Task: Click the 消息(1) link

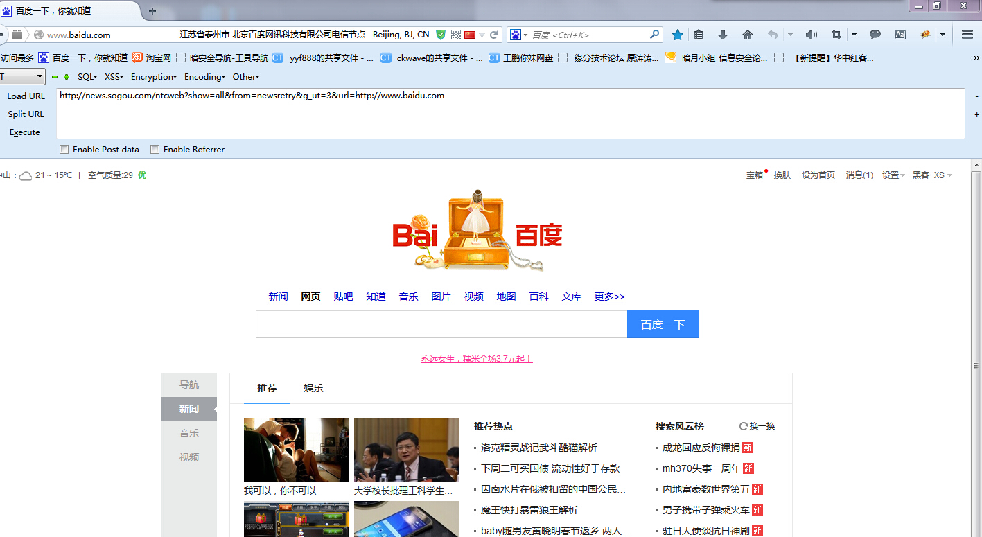Action: tap(859, 175)
